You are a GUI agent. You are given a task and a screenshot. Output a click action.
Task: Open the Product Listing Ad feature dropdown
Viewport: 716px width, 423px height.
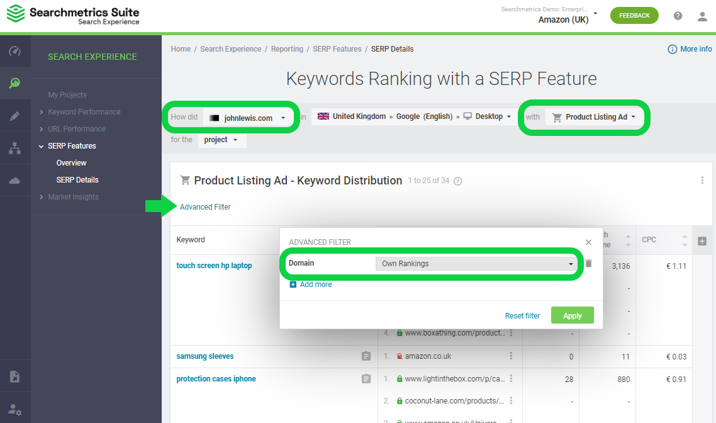point(593,117)
